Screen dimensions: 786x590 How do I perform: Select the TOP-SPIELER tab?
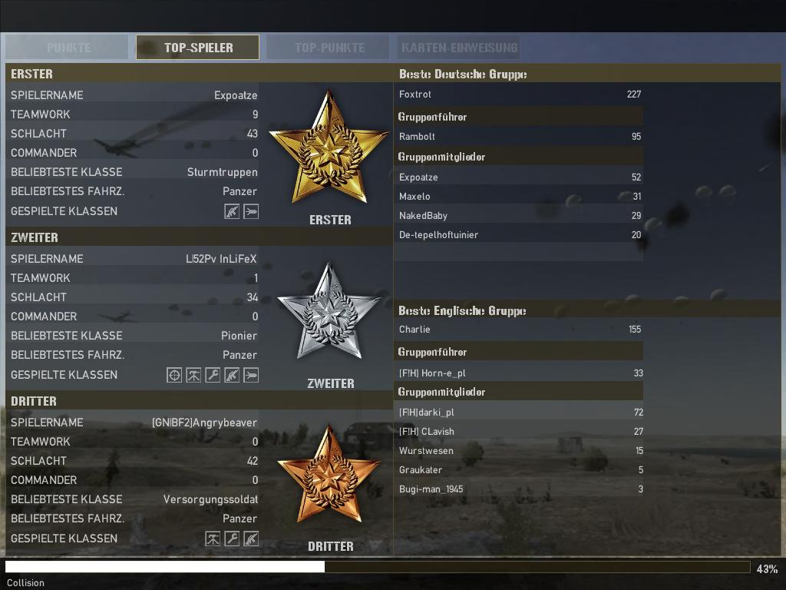click(x=197, y=48)
